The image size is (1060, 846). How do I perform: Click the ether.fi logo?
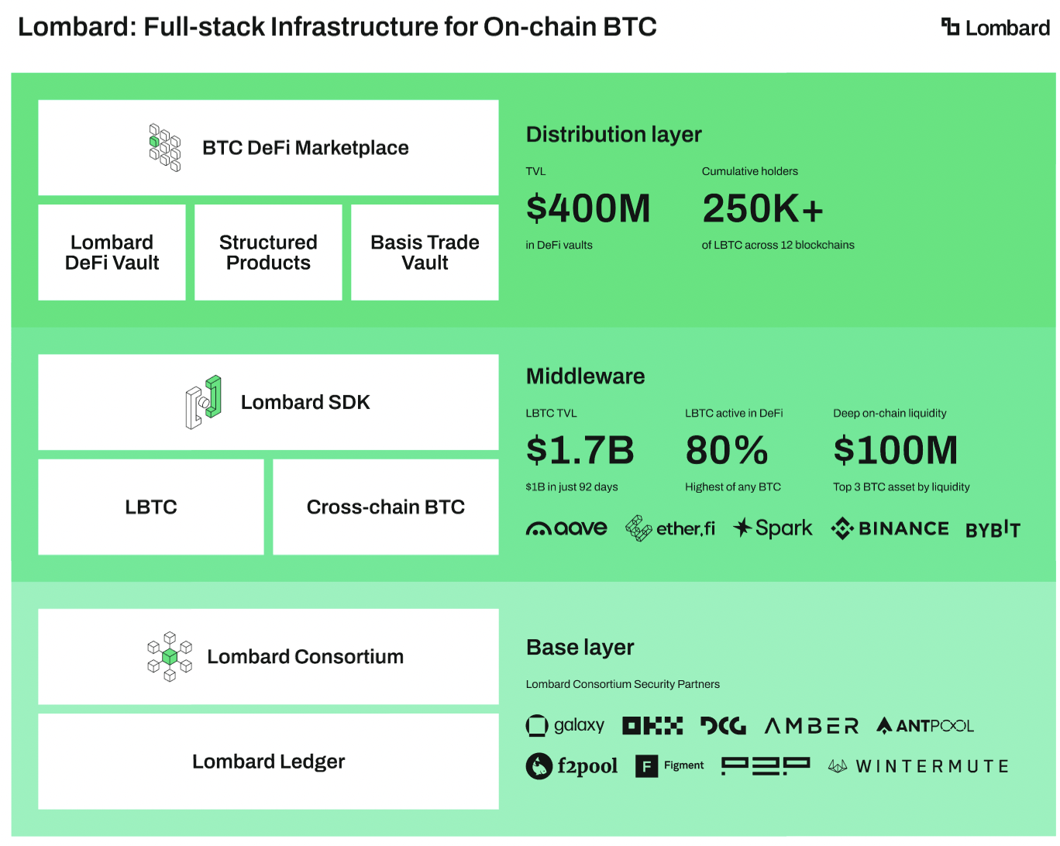670,528
